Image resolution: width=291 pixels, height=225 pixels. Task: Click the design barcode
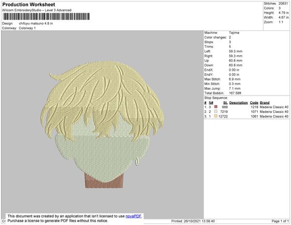pyautogui.click(x=46, y=16)
